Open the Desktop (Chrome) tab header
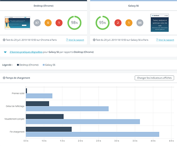 (44, 6)
